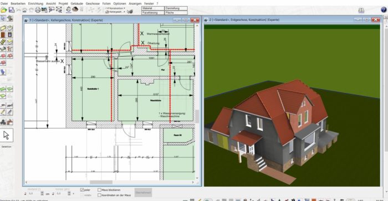Click the Warmwasserkessel label in plan

(158, 34)
